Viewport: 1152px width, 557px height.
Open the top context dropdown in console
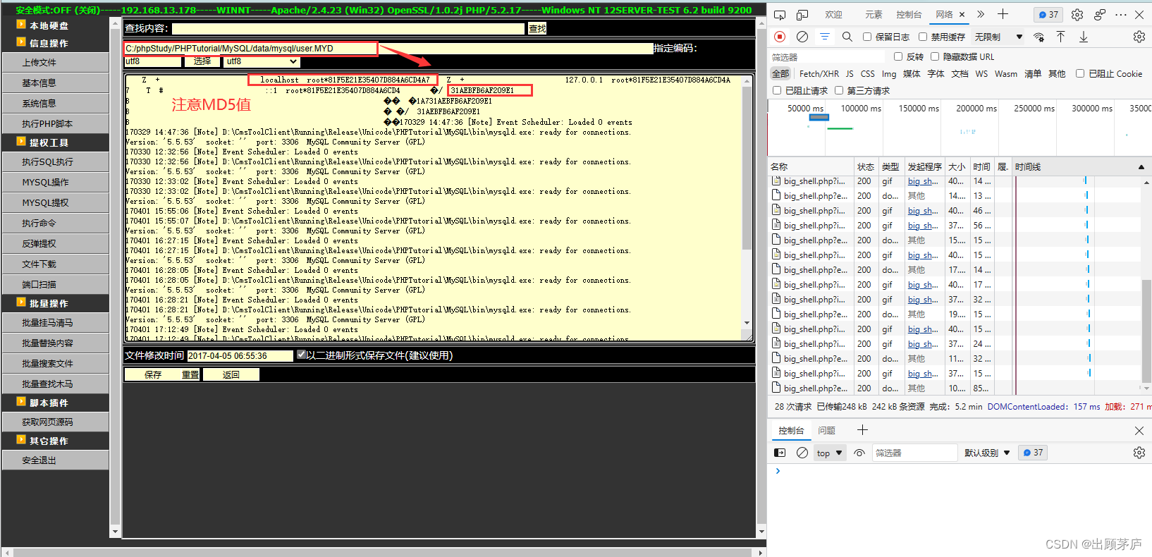830,453
